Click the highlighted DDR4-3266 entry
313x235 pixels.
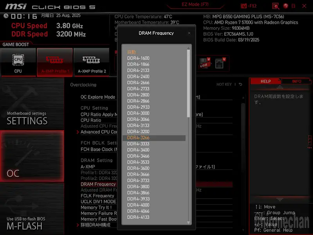[154, 138]
